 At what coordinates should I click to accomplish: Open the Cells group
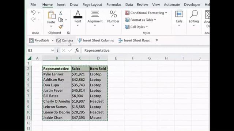179,18
